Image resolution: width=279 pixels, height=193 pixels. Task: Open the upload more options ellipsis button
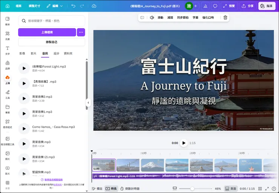click(x=81, y=32)
